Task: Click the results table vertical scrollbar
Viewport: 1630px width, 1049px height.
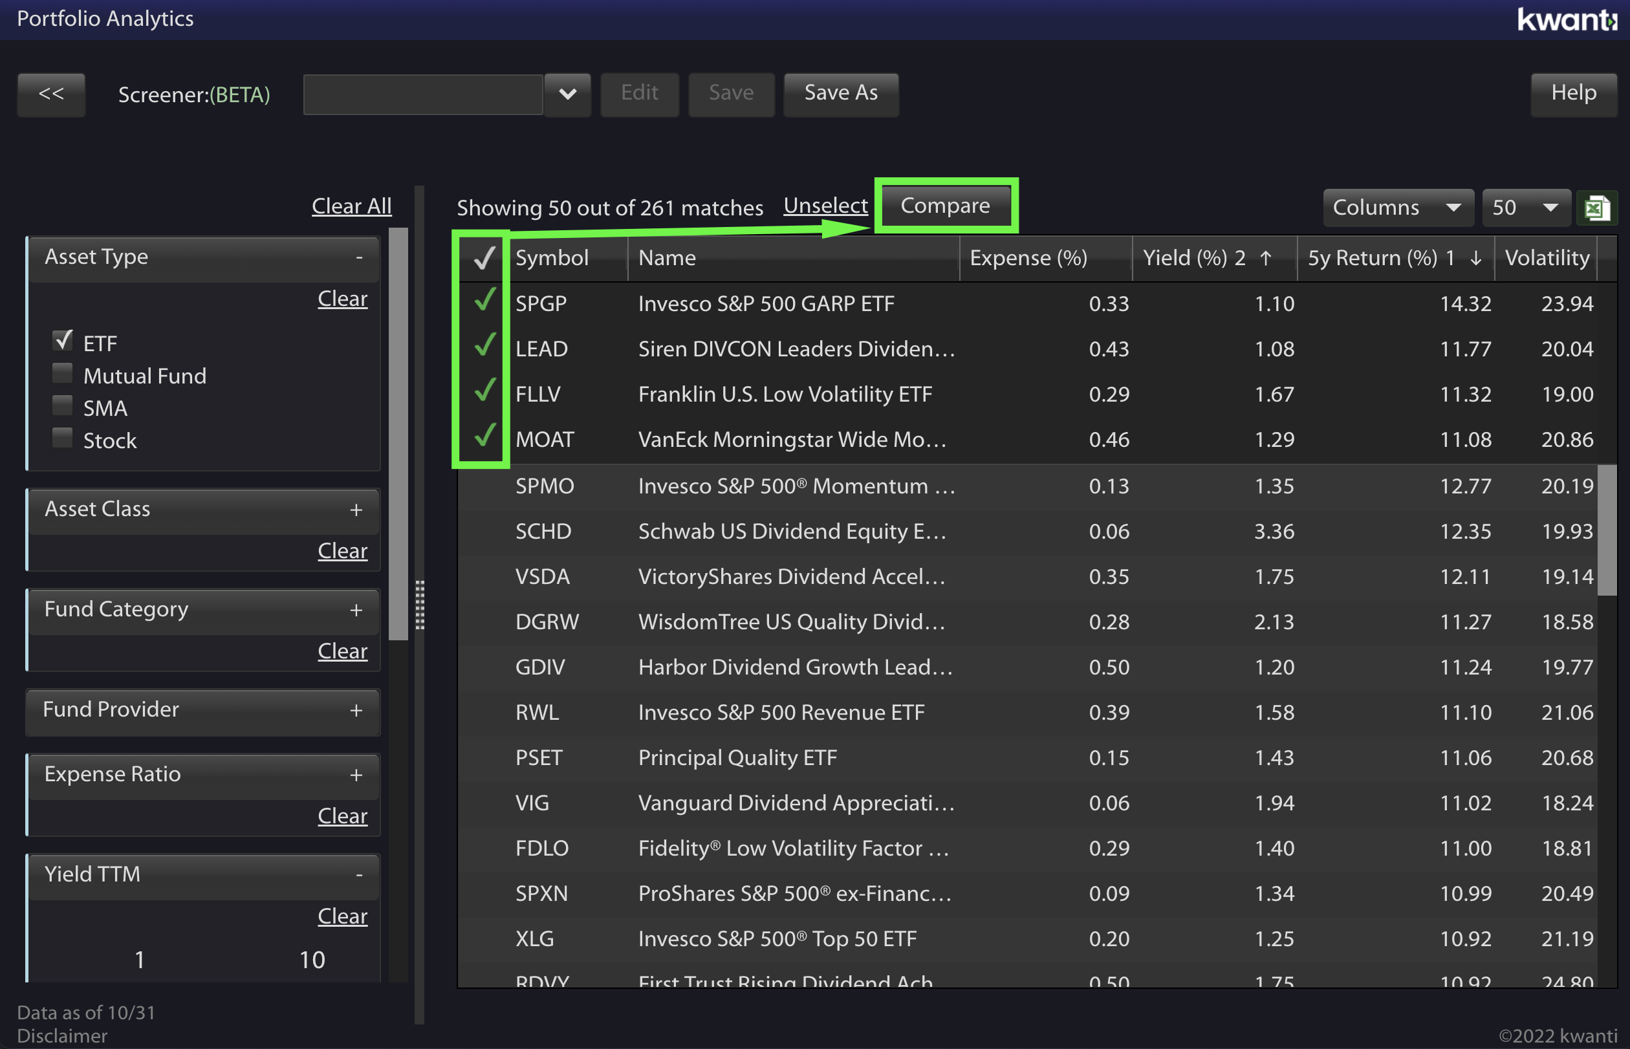Action: tap(1607, 530)
